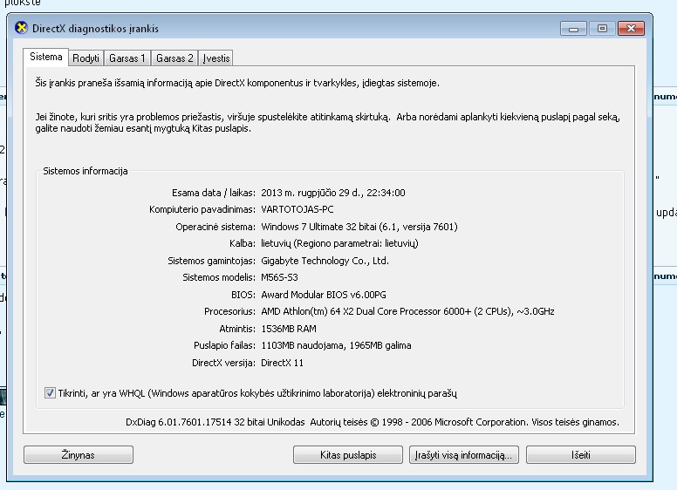
Task: Click the date value 2013 m. rugpjūčio 29 d.
Action: [311, 193]
